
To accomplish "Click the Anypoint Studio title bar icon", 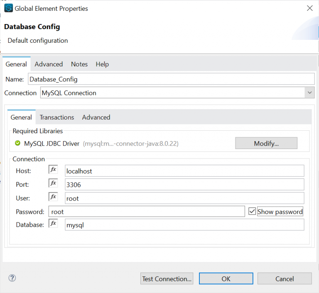I will tap(8, 8).
